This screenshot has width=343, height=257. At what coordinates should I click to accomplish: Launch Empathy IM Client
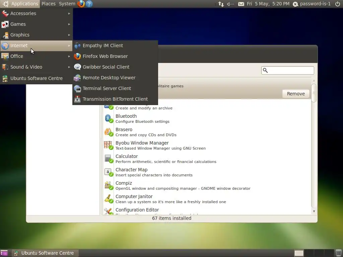click(115, 46)
